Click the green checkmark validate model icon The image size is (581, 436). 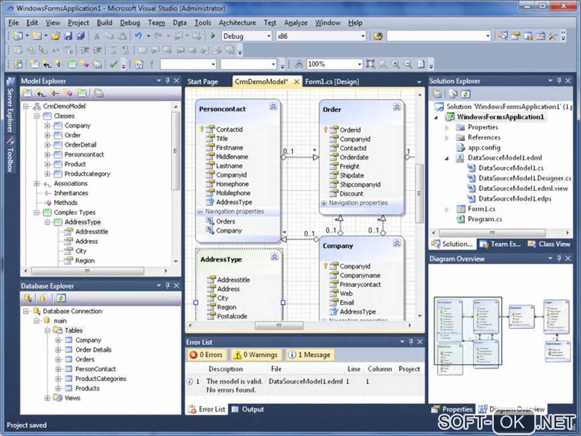(114, 64)
